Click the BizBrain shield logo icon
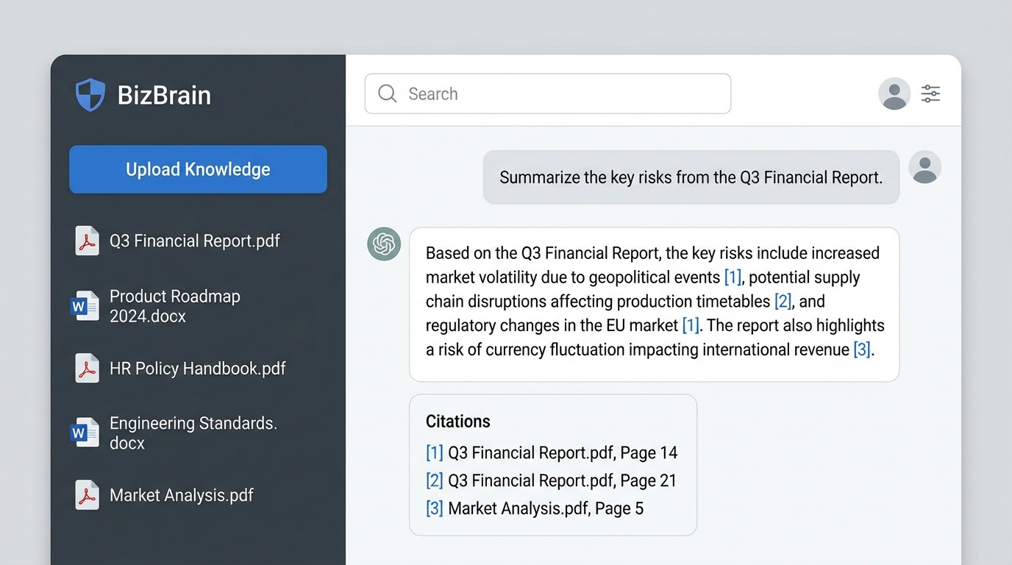Viewport: 1012px width, 565px height. [x=90, y=95]
